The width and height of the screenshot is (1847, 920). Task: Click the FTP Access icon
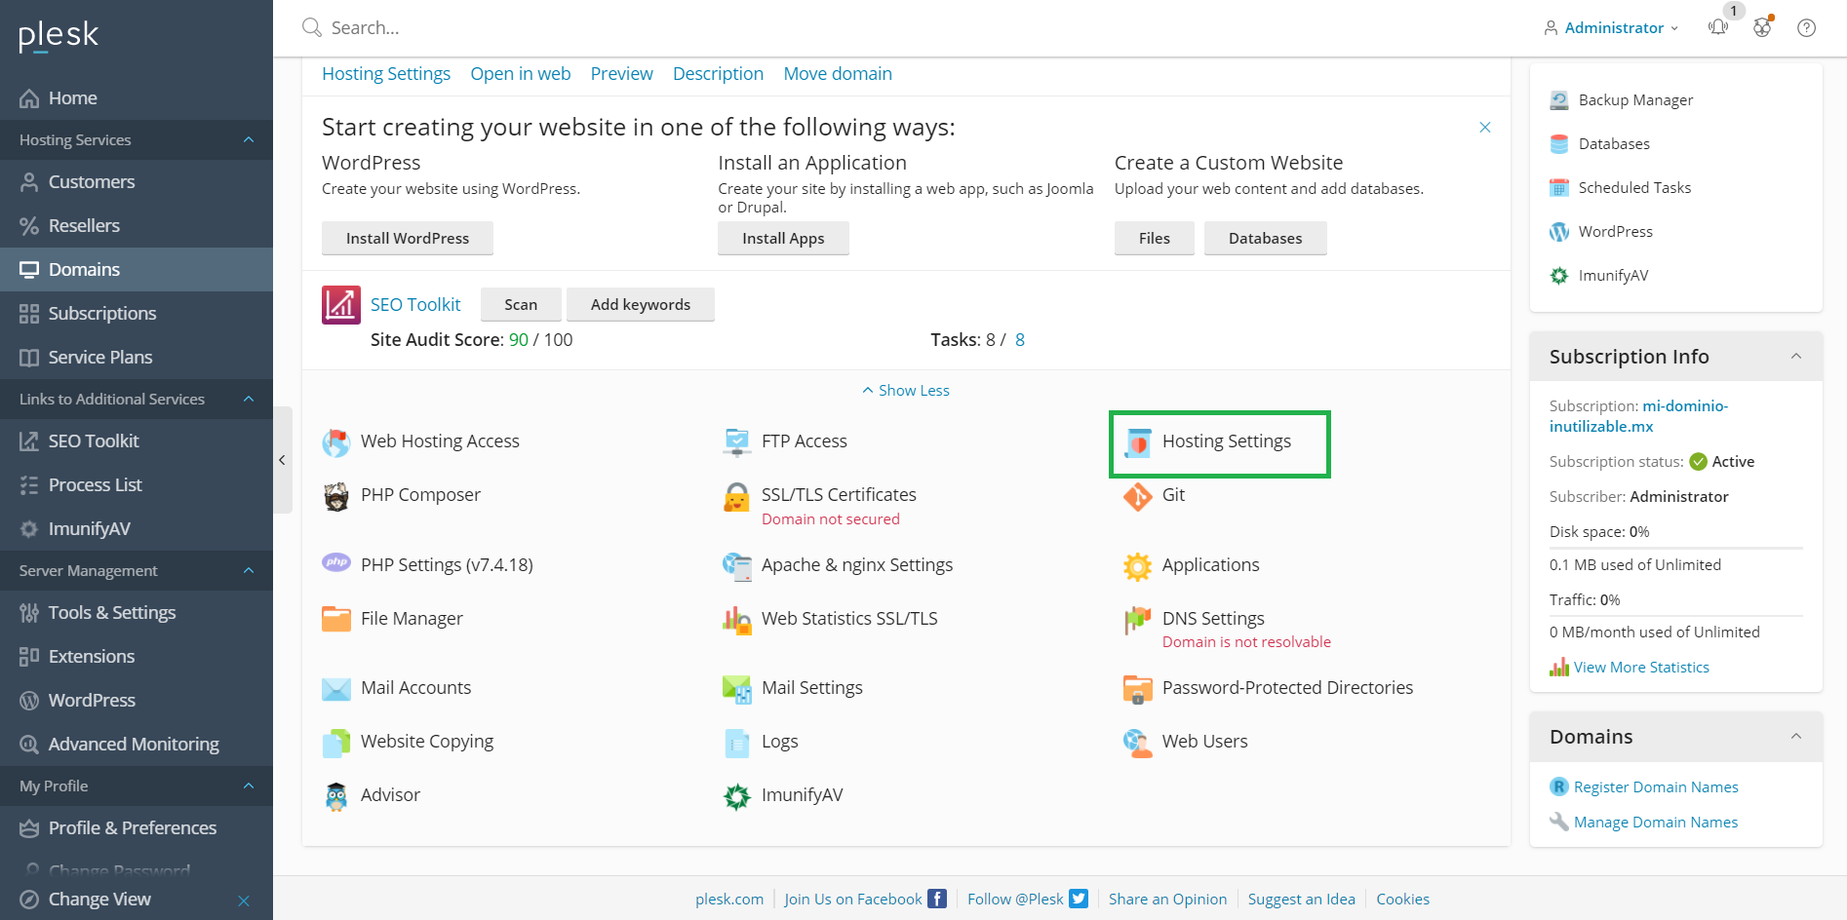tap(737, 442)
